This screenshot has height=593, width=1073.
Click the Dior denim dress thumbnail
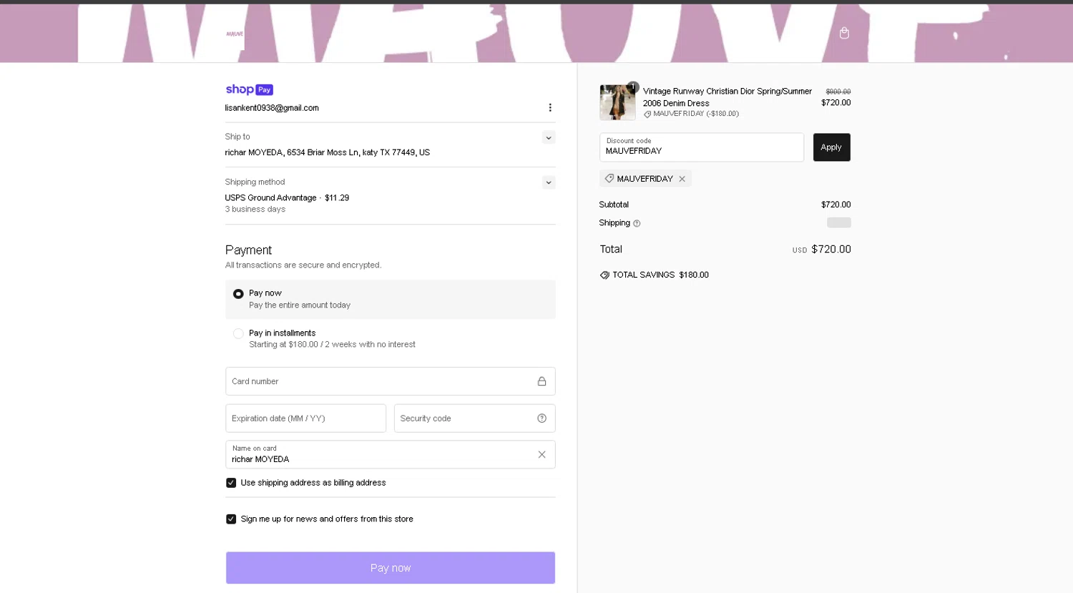(x=617, y=102)
